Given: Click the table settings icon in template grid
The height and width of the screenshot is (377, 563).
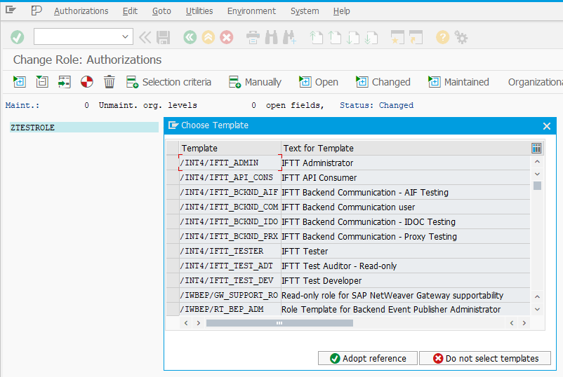Looking at the screenshot, I should pyautogui.click(x=536, y=148).
